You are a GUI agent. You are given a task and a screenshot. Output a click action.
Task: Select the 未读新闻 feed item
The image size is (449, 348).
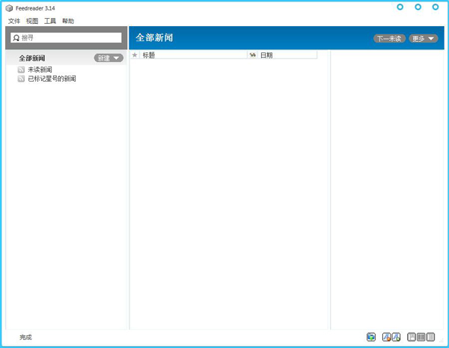pos(40,70)
